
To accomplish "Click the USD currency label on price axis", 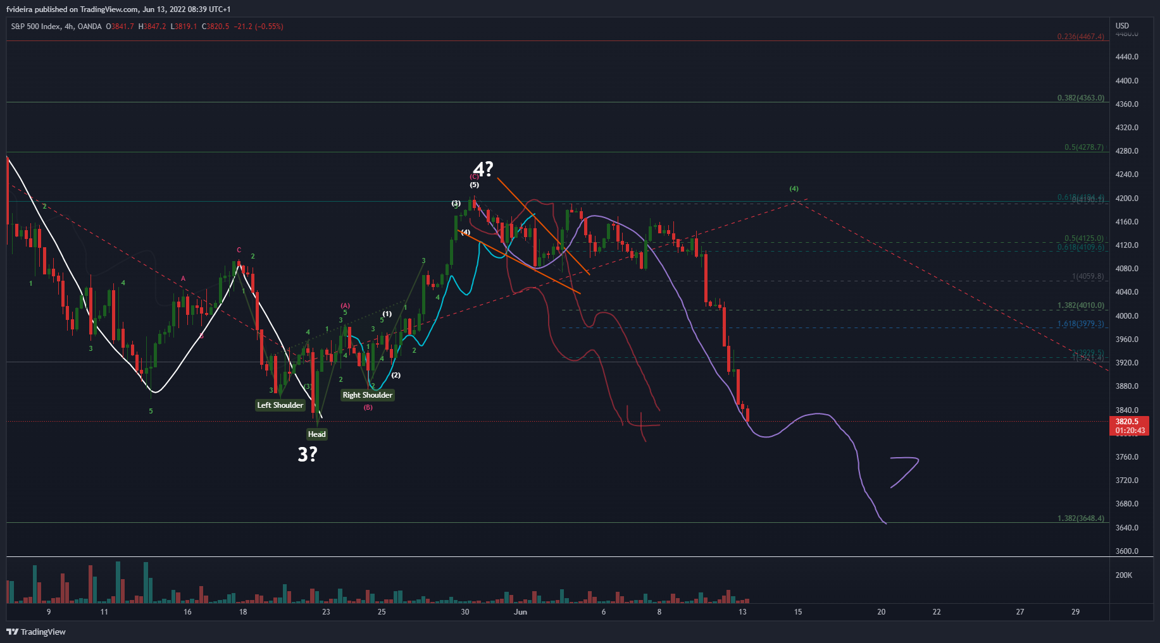I will coord(1122,26).
